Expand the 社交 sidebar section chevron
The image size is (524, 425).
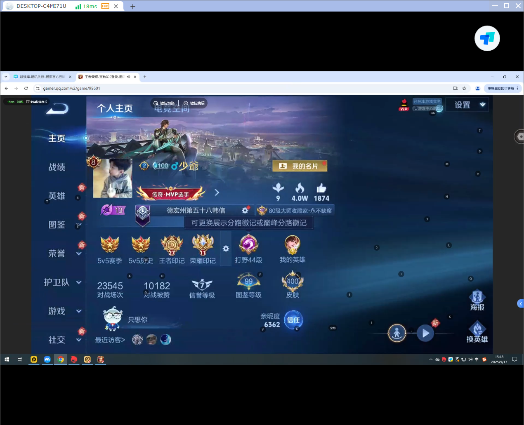point(79,340)
